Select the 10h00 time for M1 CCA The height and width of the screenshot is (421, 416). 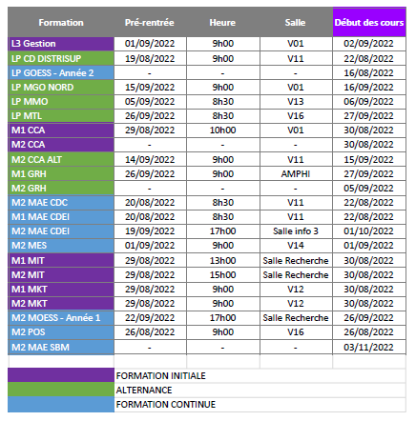(x=223, y=130)
